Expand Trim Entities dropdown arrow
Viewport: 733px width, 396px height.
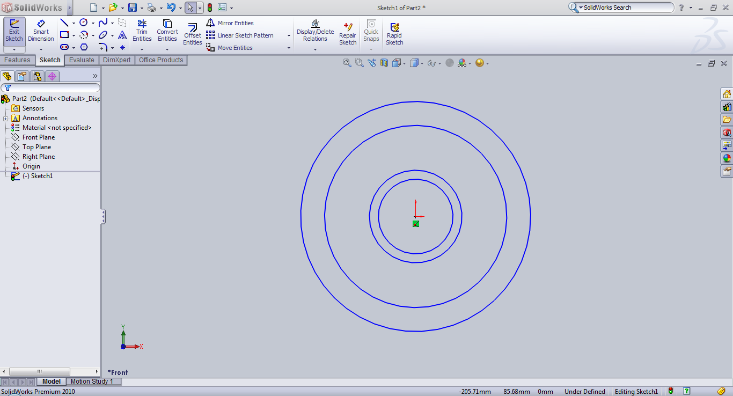(142, 49)
